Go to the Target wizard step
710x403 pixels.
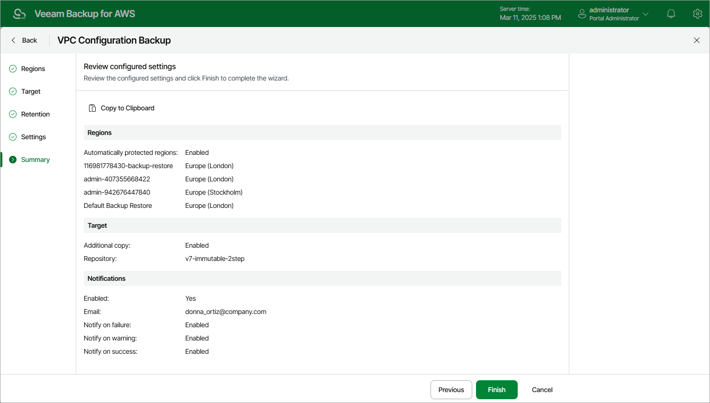tap(31, 91)
